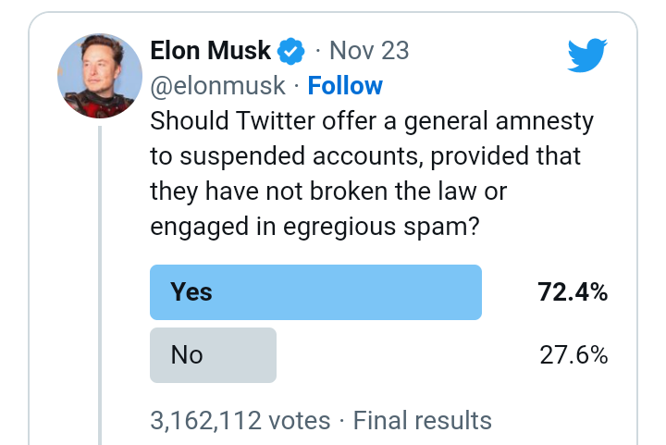Viewport: 666px width, 445px height.
Task: Click the tweet line starting 'Should Twitter offer'
Action: click(x=371, y=121)
